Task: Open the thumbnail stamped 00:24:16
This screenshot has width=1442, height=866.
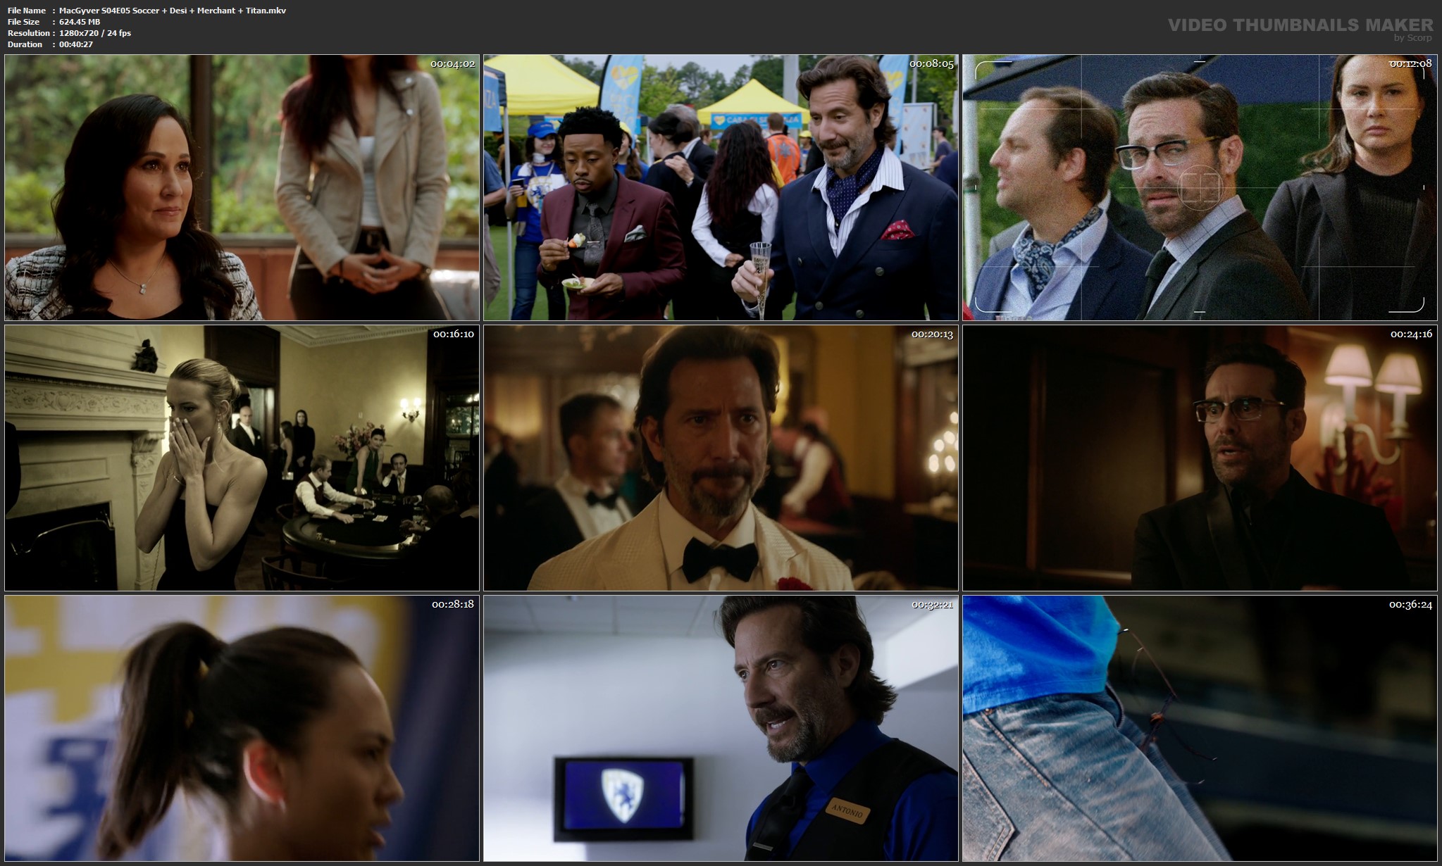Action: click(1200, 458)
